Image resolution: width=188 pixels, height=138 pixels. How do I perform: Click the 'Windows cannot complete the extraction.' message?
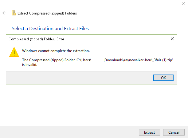coord(56,51)
